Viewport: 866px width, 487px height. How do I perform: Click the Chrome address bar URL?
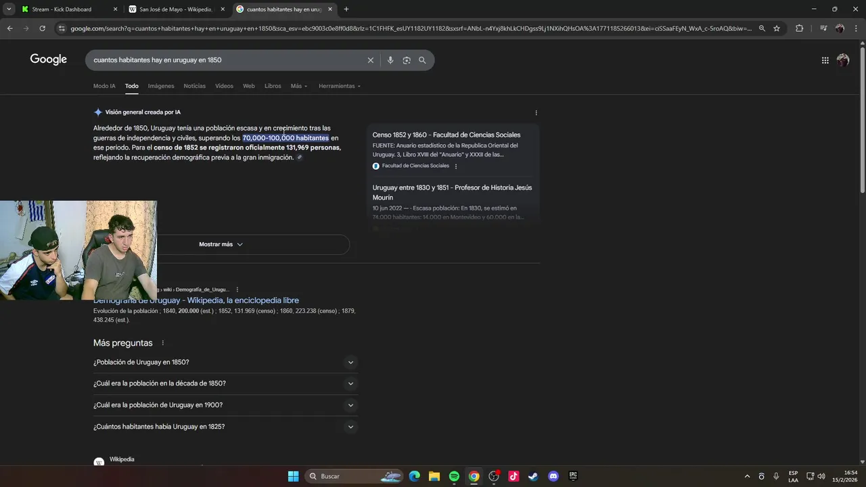411,28
